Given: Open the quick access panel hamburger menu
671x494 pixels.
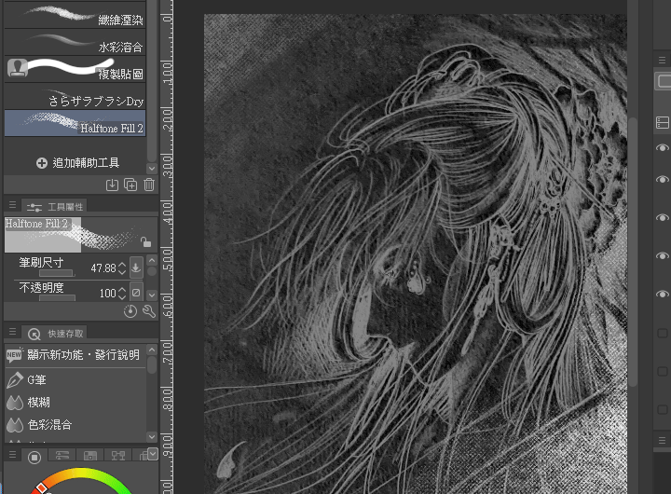Looking at the screenshot, I should pyautogui.click(x=12, y=332).
